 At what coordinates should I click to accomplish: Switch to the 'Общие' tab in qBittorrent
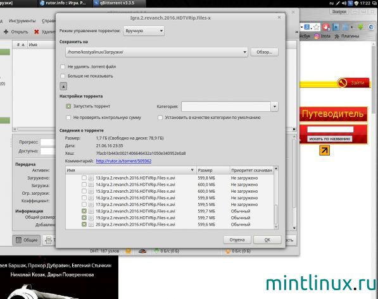(x=27, y=240)
